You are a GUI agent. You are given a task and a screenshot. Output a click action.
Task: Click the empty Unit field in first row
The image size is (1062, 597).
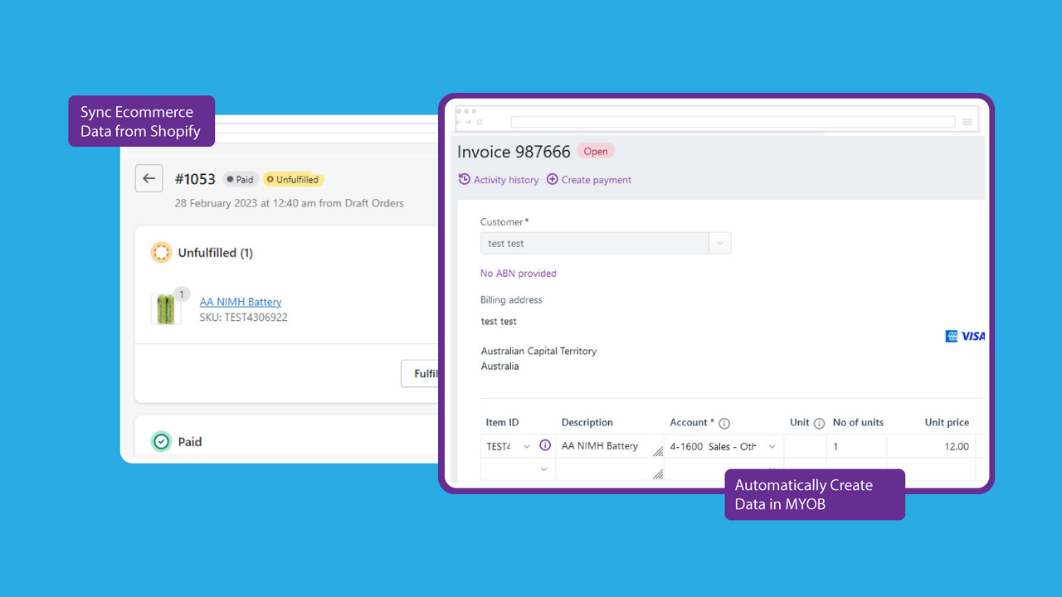(805, 446)
